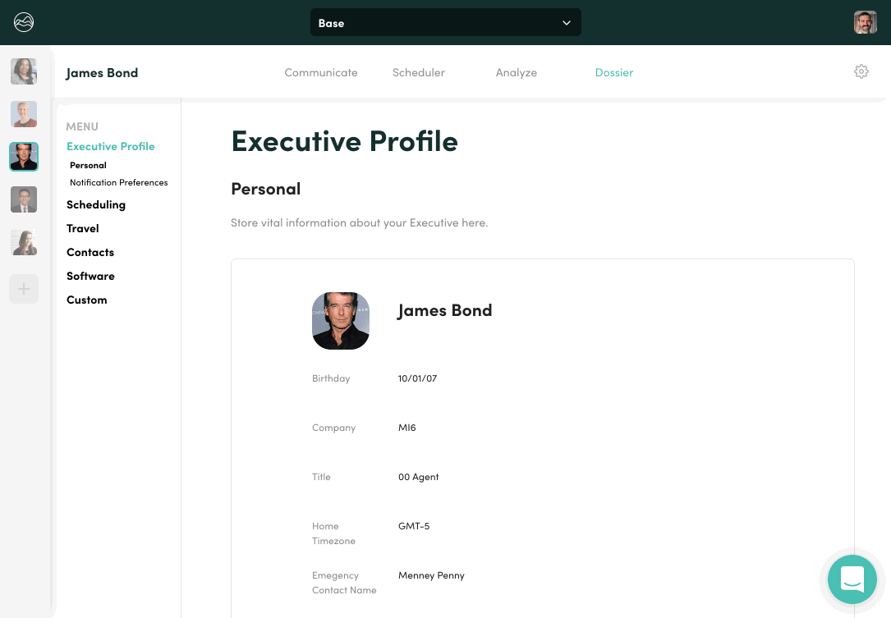Select the first executive avatar in sidebar

point(24,71)
